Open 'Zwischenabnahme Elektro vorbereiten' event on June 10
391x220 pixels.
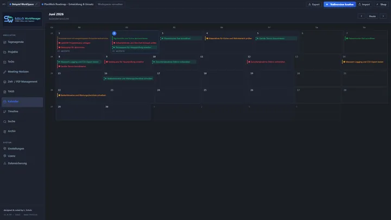[174, 62]
